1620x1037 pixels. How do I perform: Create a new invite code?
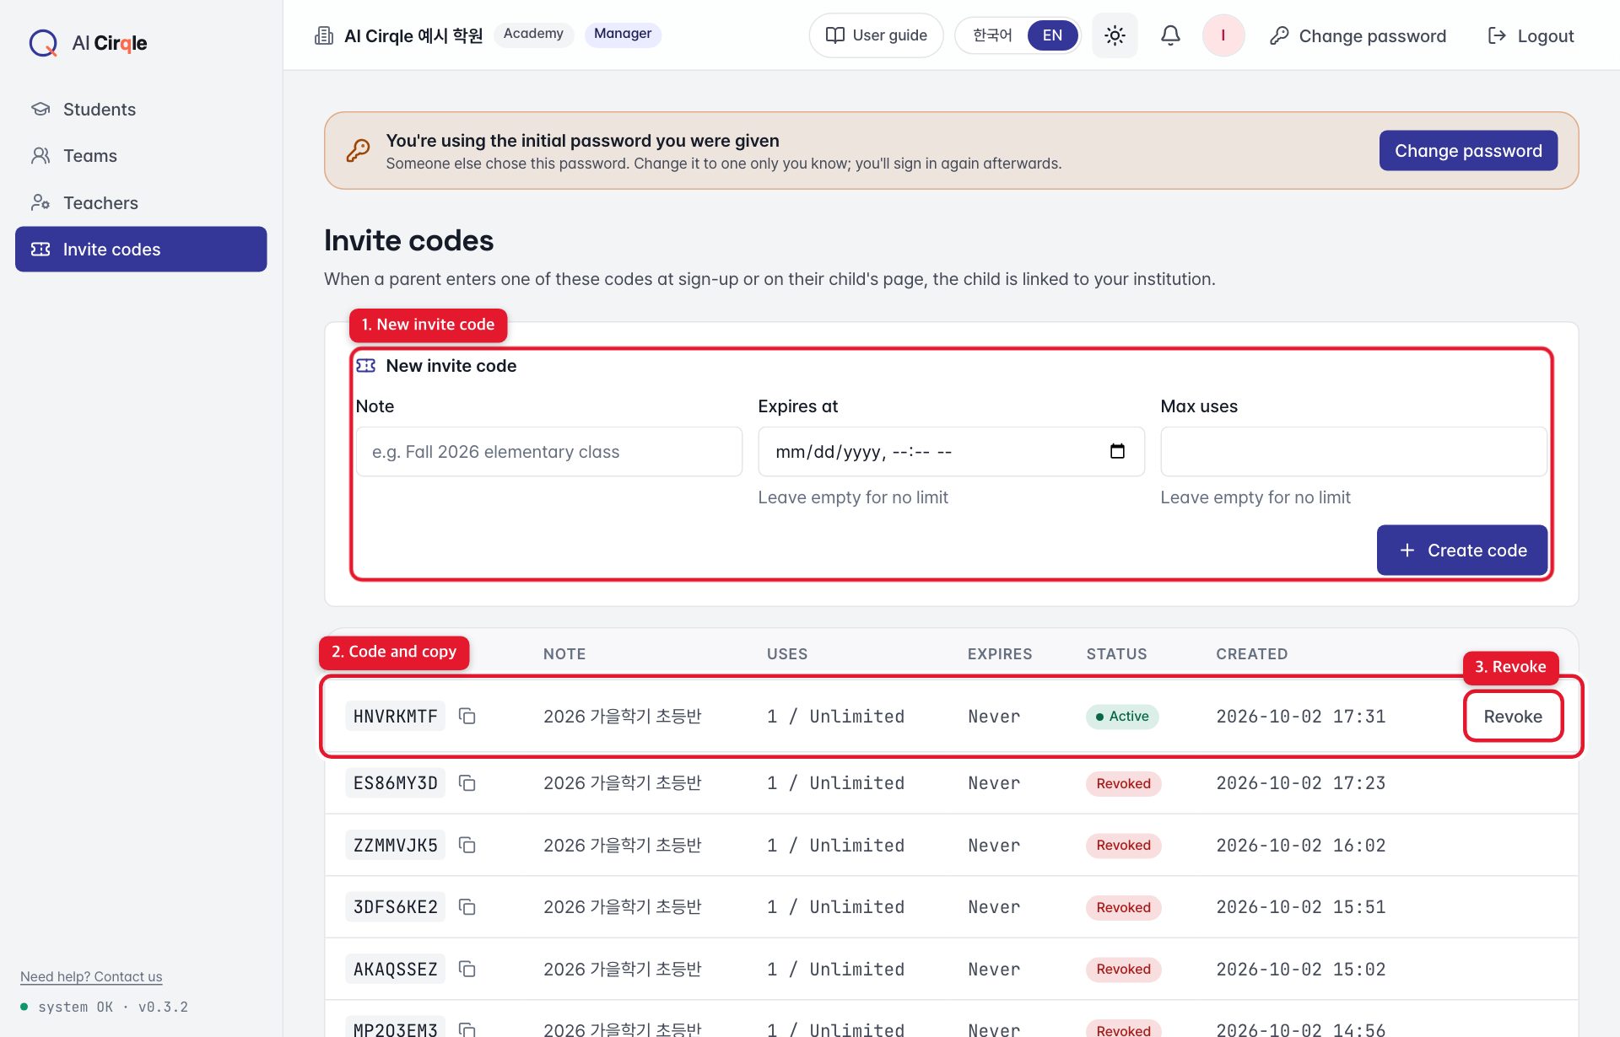1462,550
